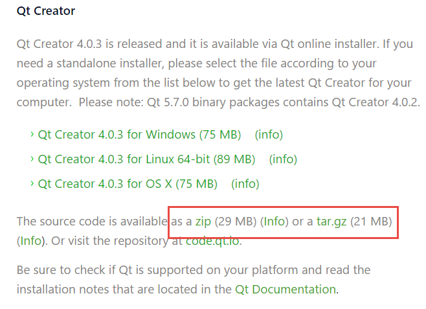Download Qt Creator 4.0.3 for Linux 64-bit
This screenshot has height=309, width=426.
pyautogui.click(x=146, y=159)
